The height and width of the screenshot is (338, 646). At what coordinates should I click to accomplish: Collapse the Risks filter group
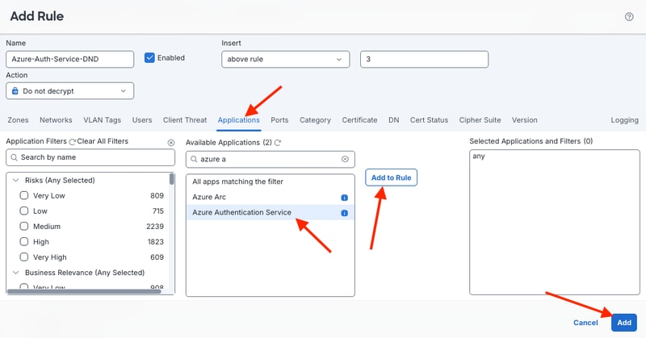click(16, 181)
